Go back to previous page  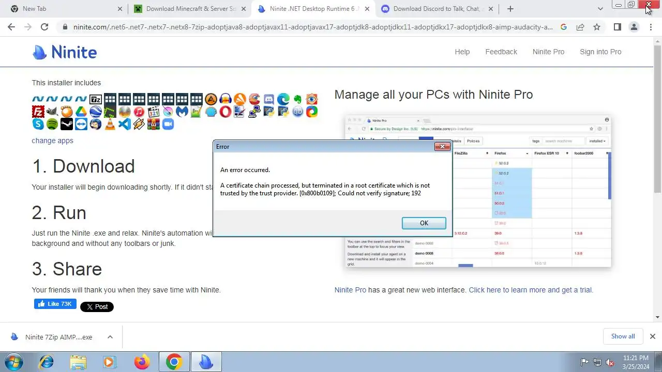[x=11, y=27]
